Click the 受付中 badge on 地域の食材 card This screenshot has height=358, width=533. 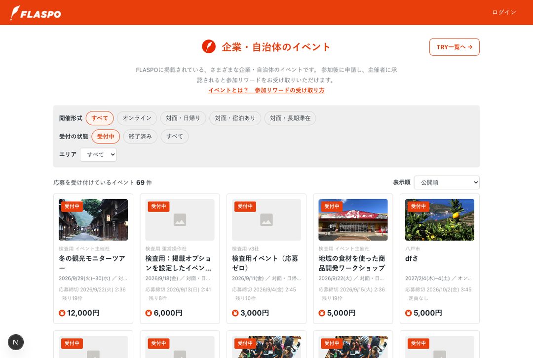pyautogui.click(x=332, y=206)
